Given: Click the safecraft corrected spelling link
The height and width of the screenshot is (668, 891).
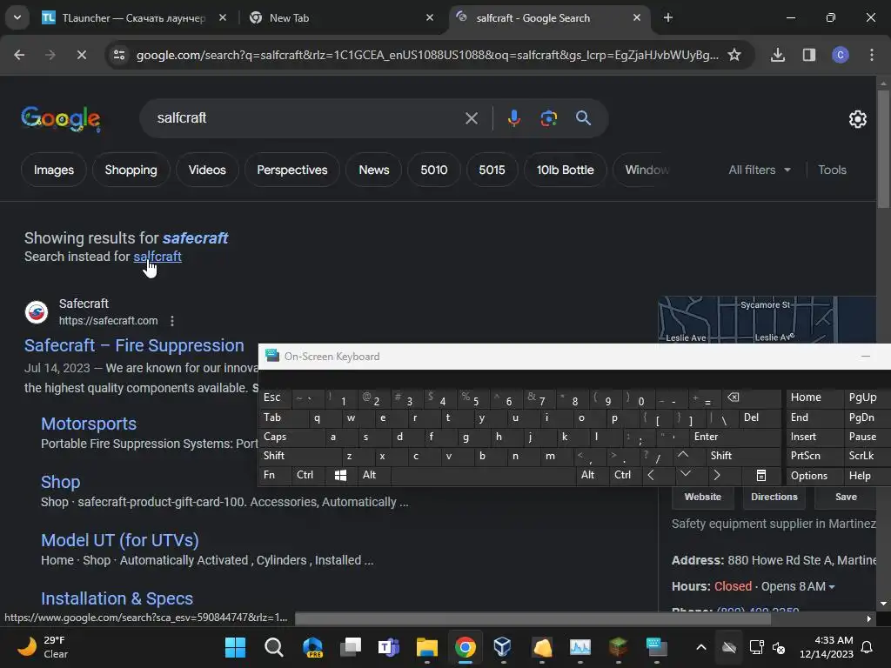Looking at the screenshot, I should [195, 238].
